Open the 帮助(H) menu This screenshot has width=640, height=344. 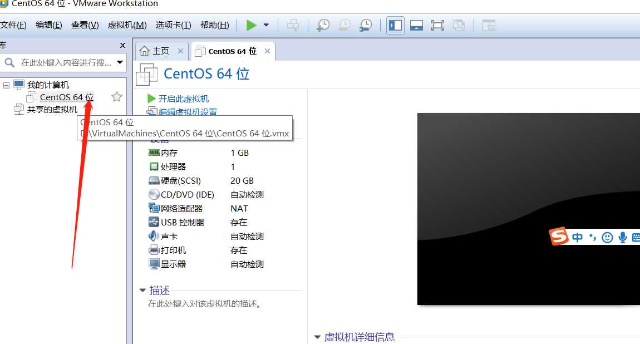coord(215,25)
